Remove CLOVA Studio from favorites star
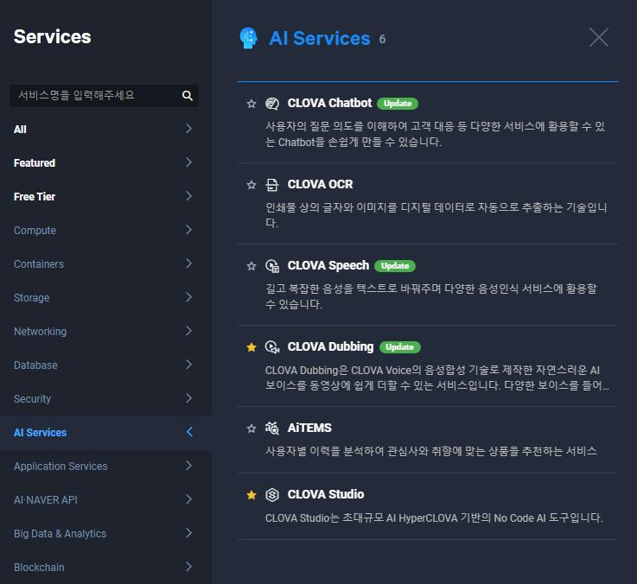 pos(252,495)
